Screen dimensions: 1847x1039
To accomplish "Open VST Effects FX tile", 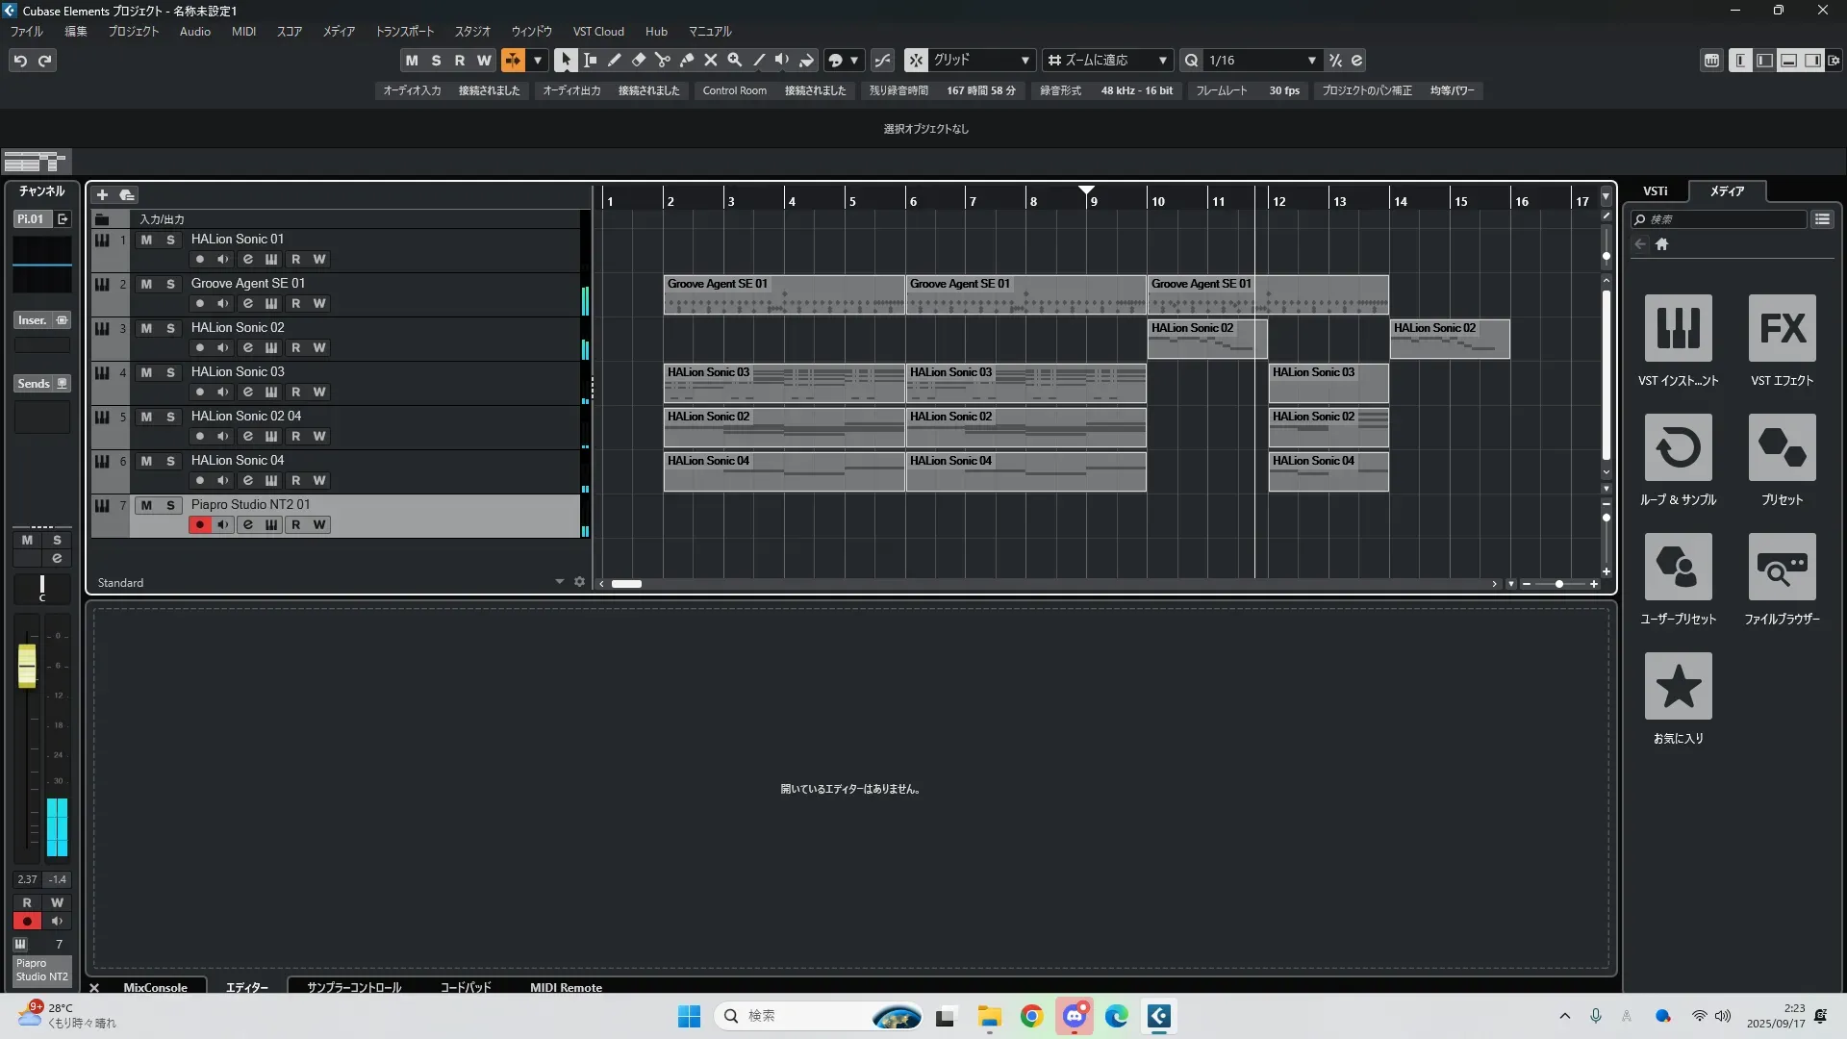I will point(1782,328).
